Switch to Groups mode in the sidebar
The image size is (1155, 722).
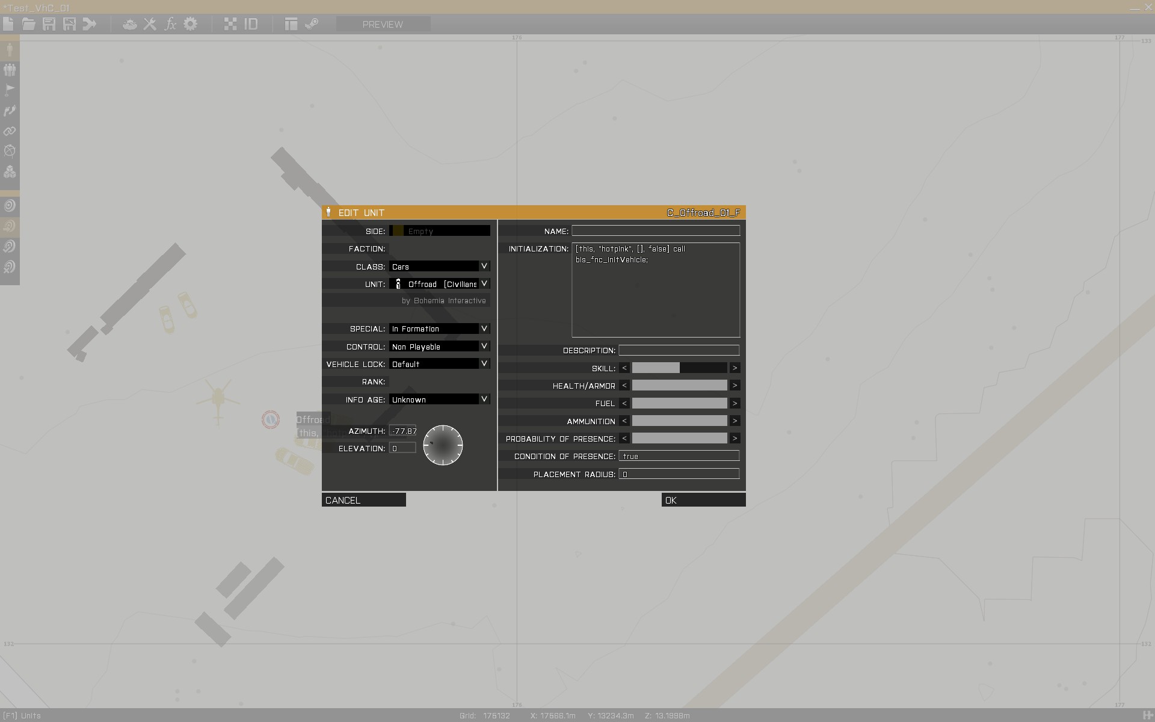click(x=9, y=70)
